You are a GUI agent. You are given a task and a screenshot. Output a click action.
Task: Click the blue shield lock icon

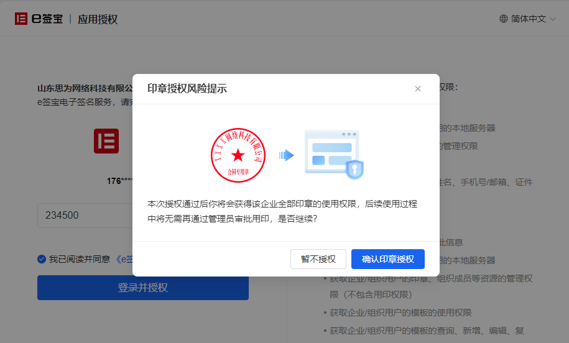pyautogui.click(x=354, y=168)
